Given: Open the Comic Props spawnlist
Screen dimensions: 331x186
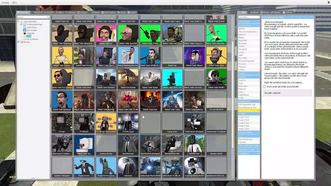Looking at the screenshot, I should coord(32,27).
